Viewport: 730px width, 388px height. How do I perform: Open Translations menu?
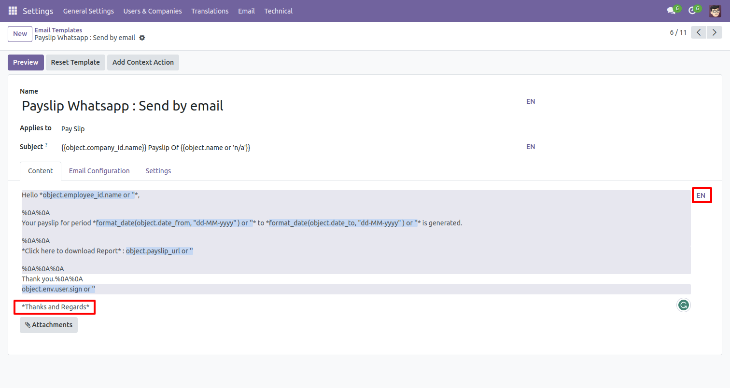pyautogui.click(x=210, y=11)
